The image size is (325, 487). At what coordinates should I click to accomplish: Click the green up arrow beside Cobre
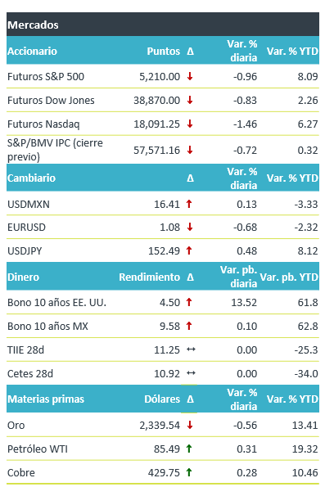pyautogui.click(x=189, y=472)
